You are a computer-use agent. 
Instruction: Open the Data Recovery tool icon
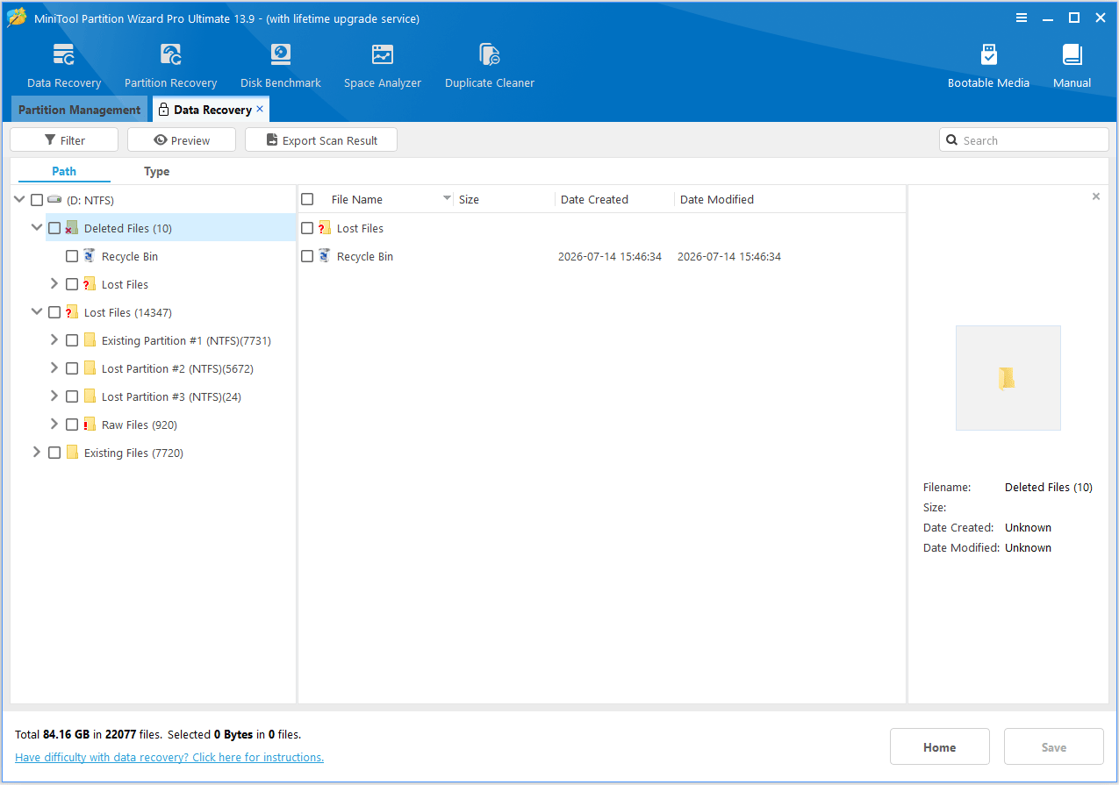(64, 55)
